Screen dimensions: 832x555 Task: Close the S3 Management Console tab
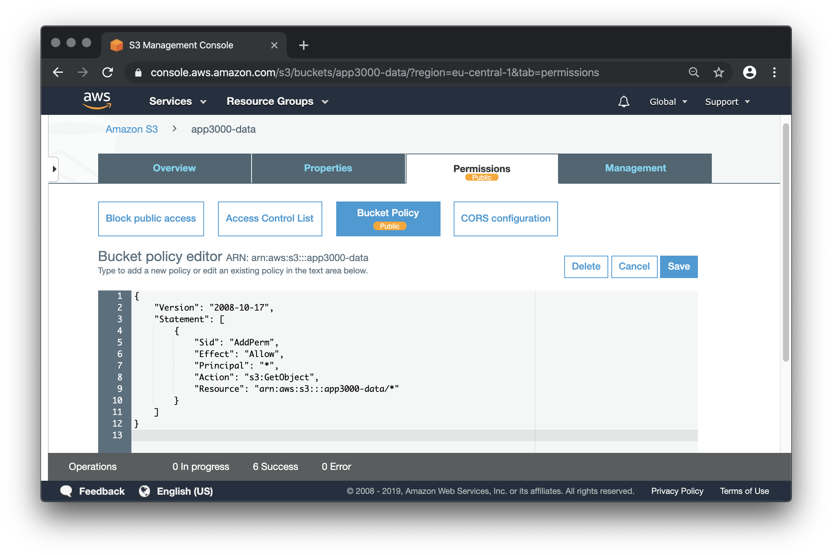tap(274, 45)
